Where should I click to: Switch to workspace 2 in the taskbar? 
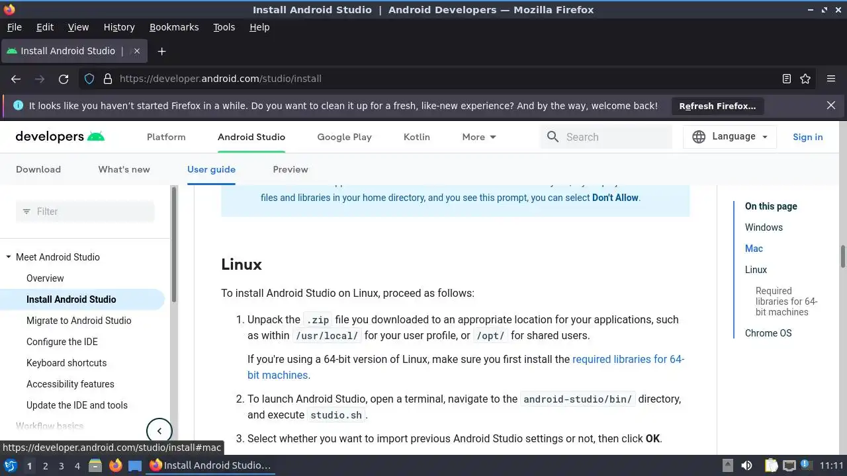(45, 465)
